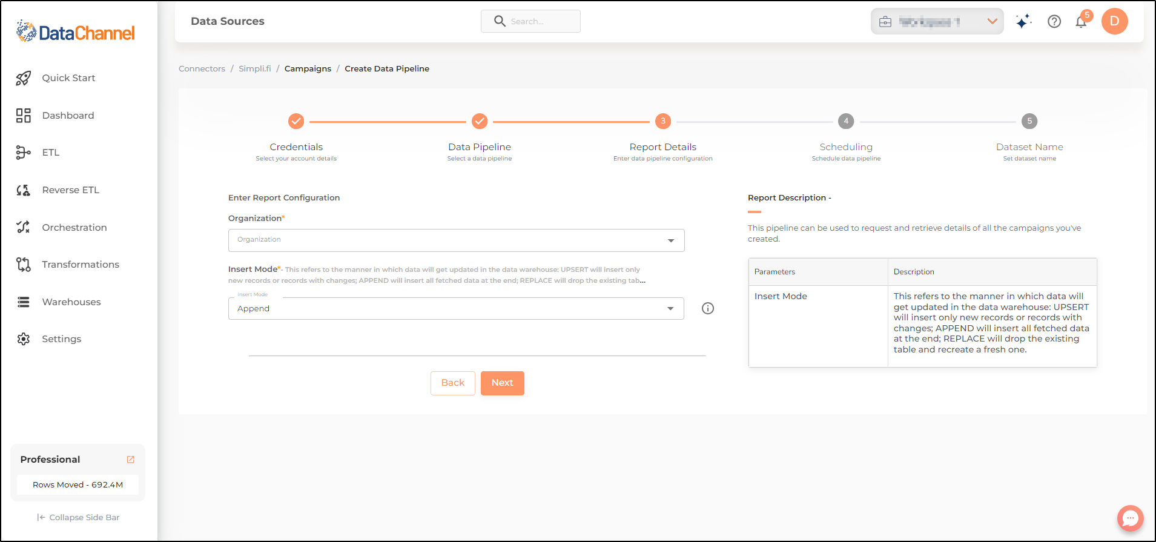
Task: Click the Campaigns breadcrumb link
Action: point(308,69)
